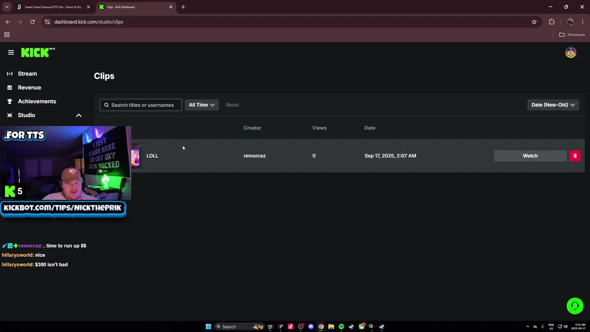
Task: Watch the LOLL clip
Action: 530,156
